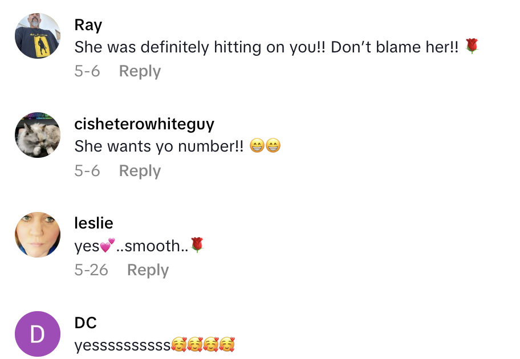Tap the pink hearts emoji after "yes"
Viewport: 520px width, 359px height.
(107, 246)
